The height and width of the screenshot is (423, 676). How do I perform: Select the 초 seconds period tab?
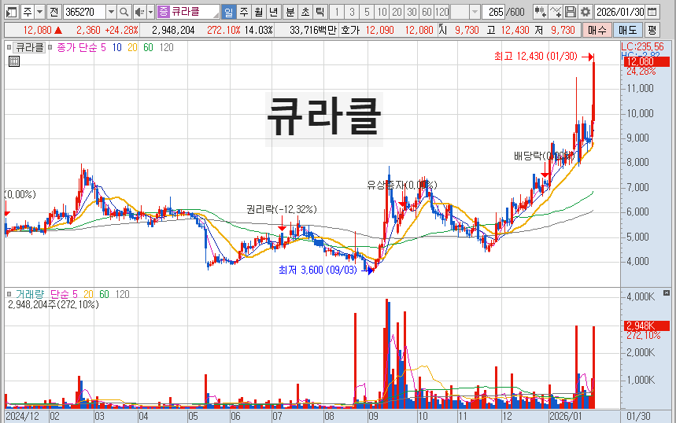point(305,12)
